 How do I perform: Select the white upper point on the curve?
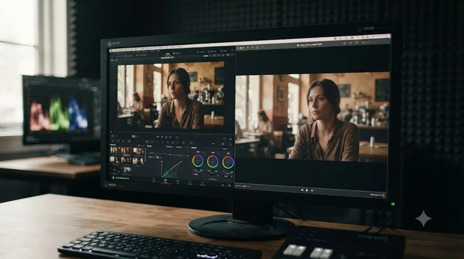[181, 162]
